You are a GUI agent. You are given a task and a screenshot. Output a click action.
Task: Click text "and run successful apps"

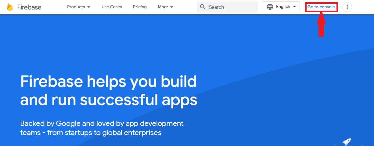[x=109, y=100]
